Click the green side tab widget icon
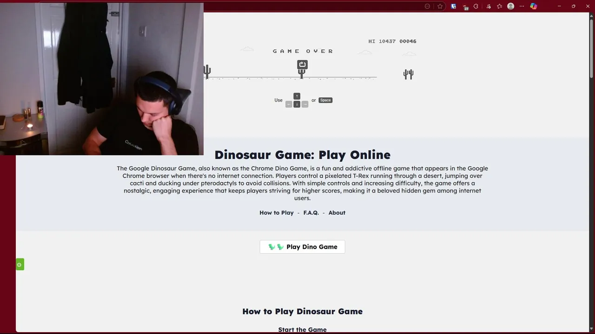Viewport: 595px width, 334px height. coord(20,264)
